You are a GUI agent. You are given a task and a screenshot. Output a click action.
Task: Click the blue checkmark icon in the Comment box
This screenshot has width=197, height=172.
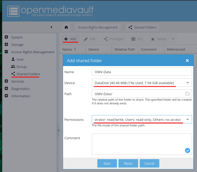pos(188,150)
